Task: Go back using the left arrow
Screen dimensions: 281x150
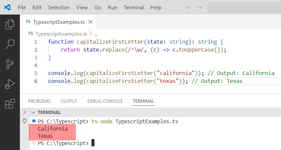Action: (188, 8)
